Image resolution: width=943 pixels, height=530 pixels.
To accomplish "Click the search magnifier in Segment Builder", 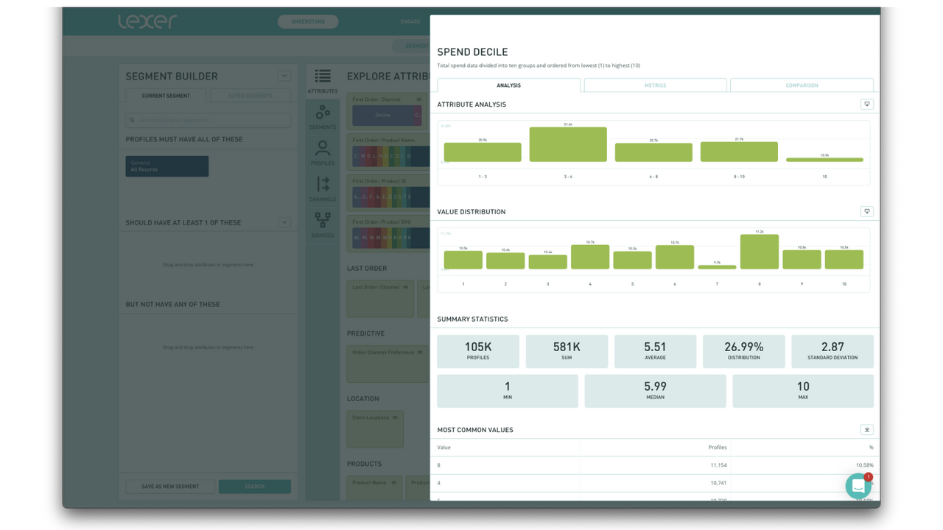I will coord(130,120).
